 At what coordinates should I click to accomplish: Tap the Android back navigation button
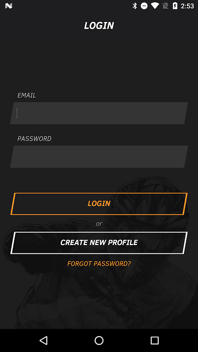point(44,340)
